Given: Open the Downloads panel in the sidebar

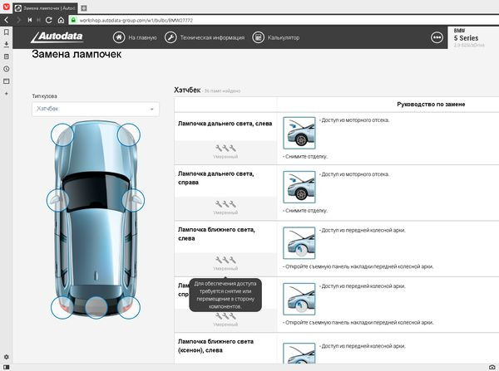Looking at the screenshot, I should tap(7, 45).
